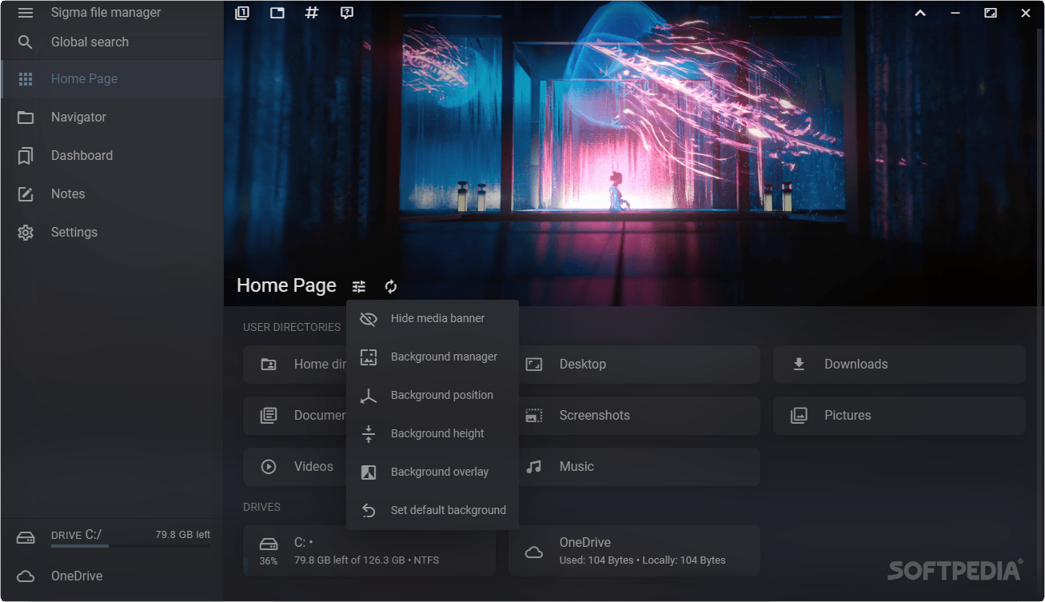The image size is (1045, 602).
Task: Open the Home Page banner options sliders icon
Action: pyautogui.click(x=359, y=286)
